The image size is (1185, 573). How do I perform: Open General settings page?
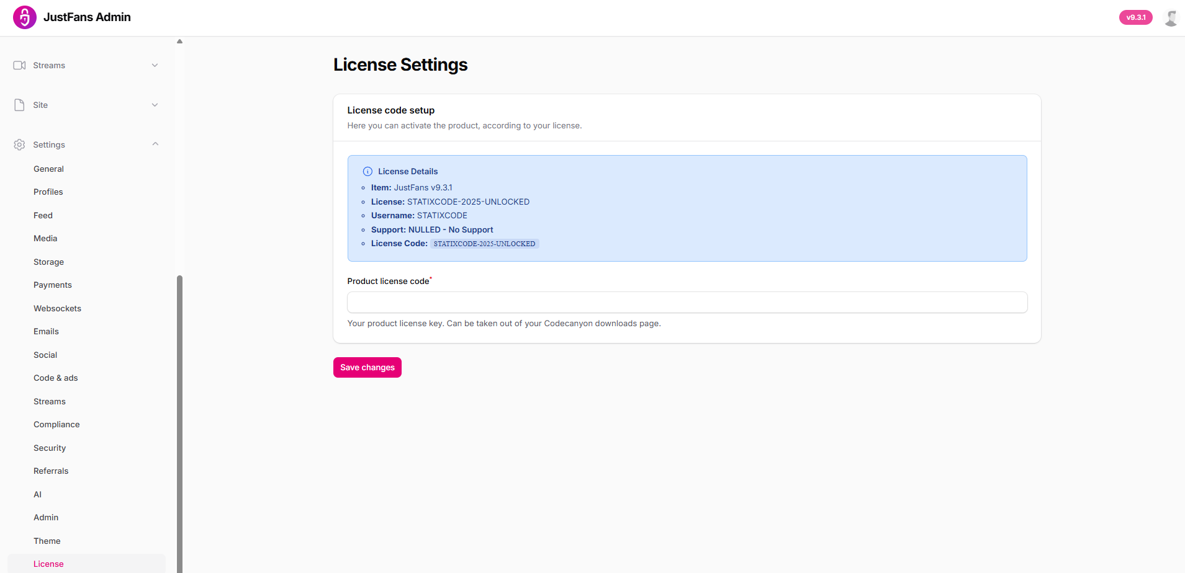(x=48, y=169)
